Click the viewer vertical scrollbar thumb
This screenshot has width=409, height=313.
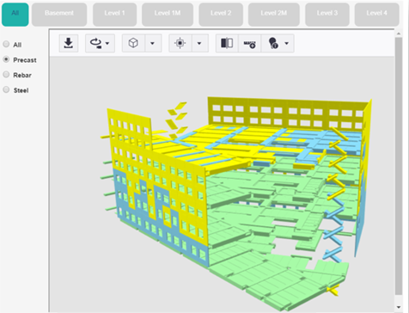point(399,166)
